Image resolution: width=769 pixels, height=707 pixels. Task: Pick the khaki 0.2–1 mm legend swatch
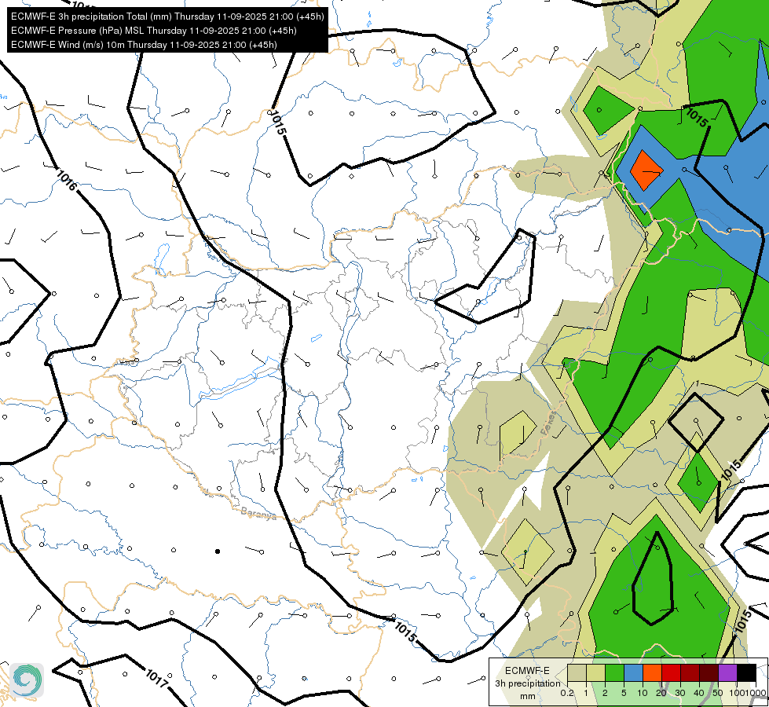point(577,672)
